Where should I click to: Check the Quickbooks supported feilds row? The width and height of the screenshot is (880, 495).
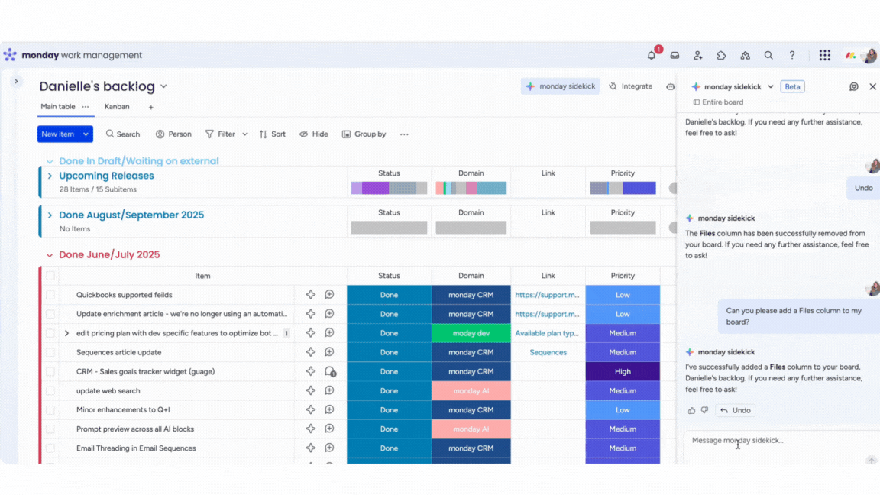(50, 295)
